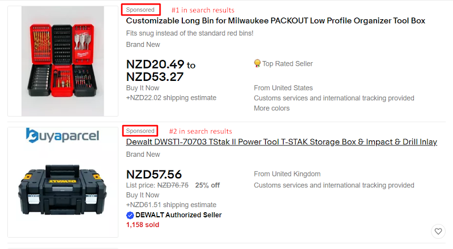
Task: Click the NZD20.49 to NZD53.27 price
Action: click(161, 71)
